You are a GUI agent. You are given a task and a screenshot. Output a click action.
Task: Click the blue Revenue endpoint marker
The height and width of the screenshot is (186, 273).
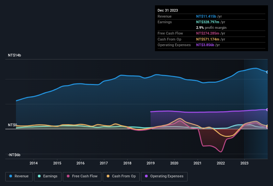(267, 72)
